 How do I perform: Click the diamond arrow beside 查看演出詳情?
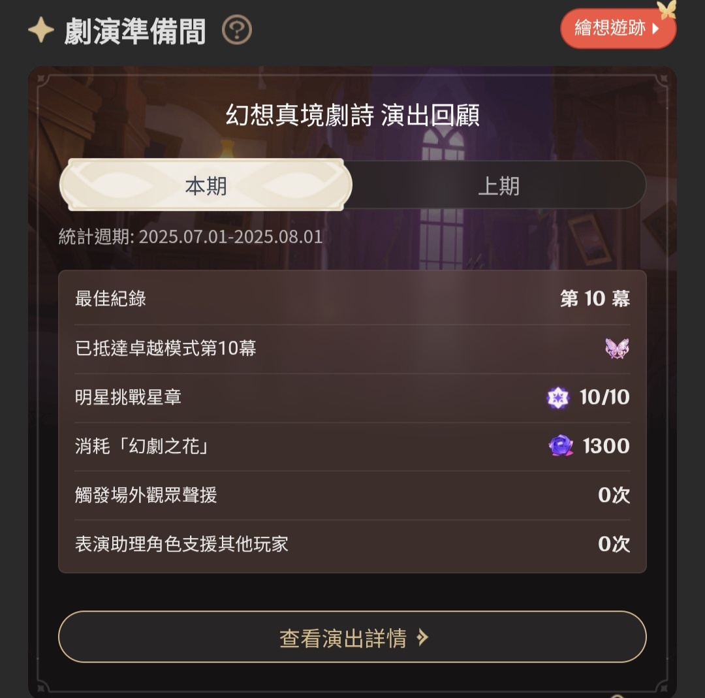coord(422,637)
